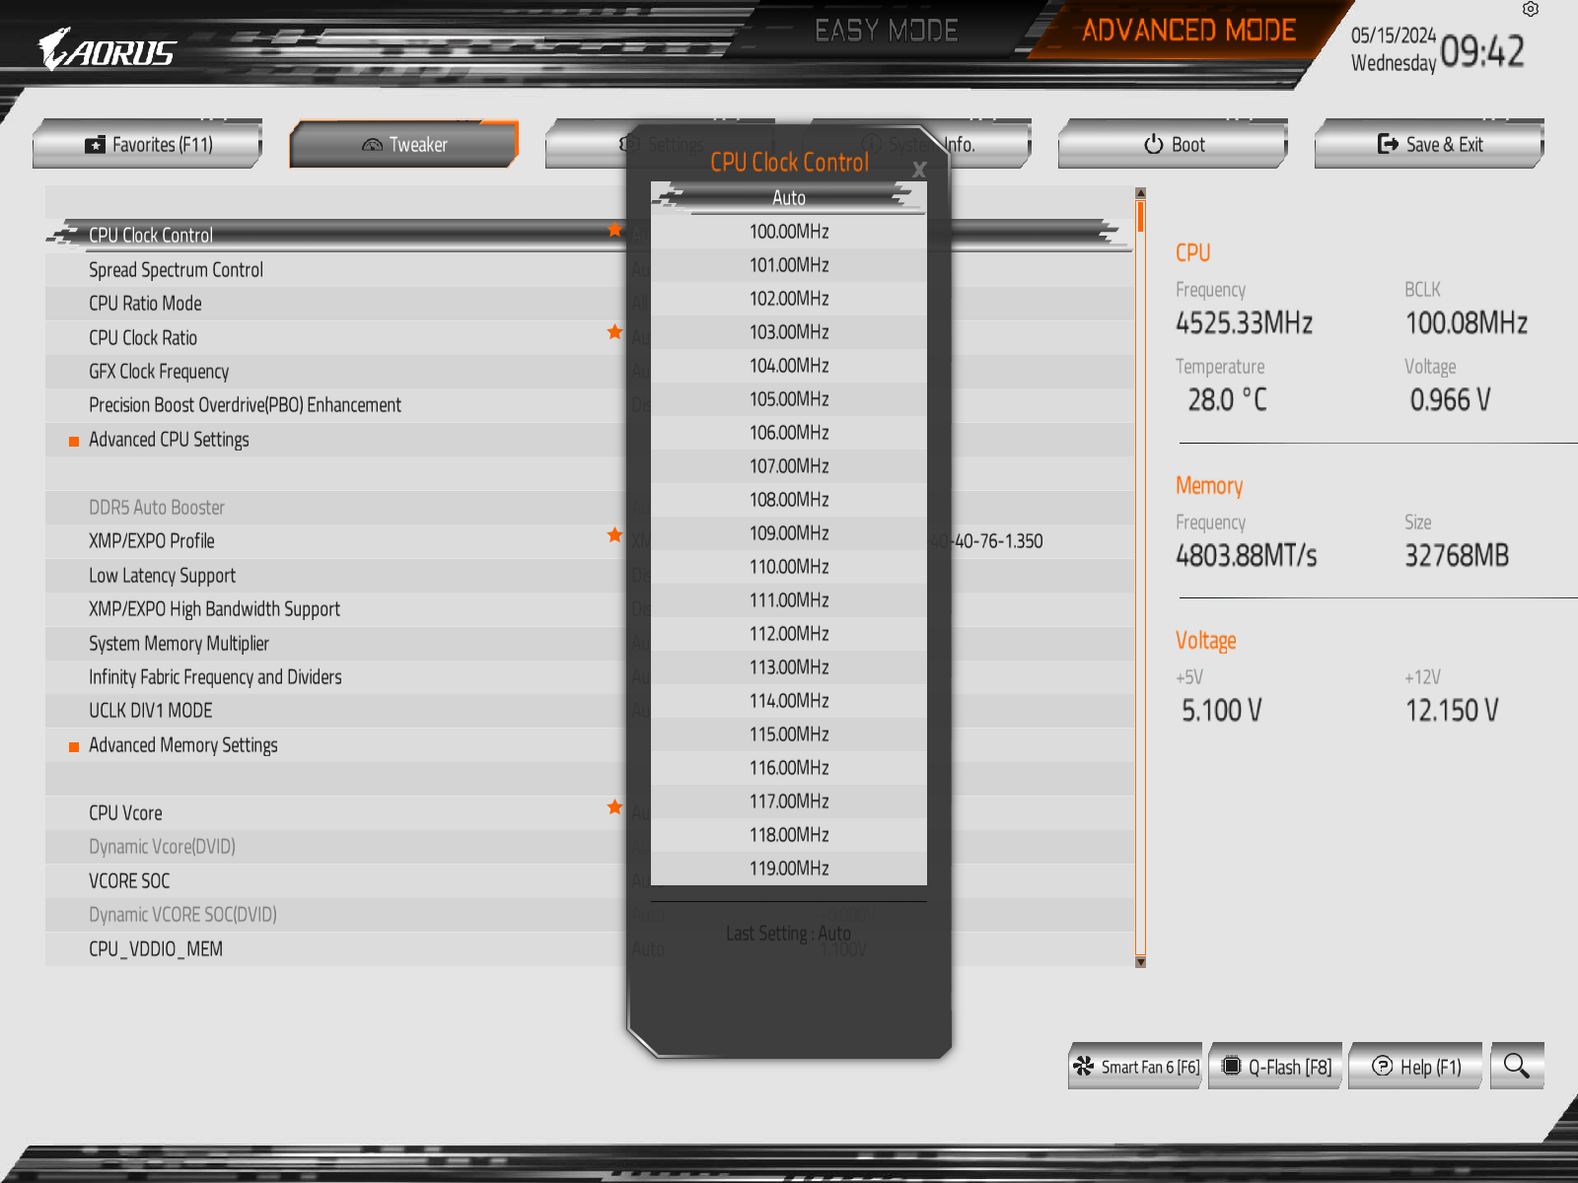The height and width of the screenshot is (1183, 1578).
Task: Select XMP/EXPO High Bandwidth Support row
Action: (589, 609)
